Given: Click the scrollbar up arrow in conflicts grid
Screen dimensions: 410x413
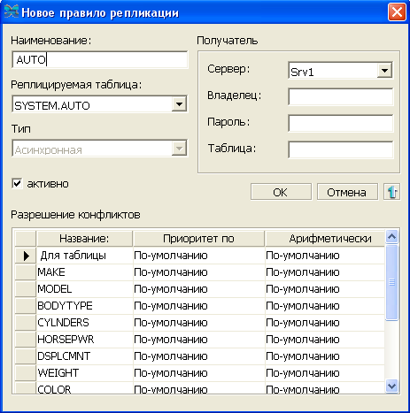Looking at the screenshot, I should 391,237.
